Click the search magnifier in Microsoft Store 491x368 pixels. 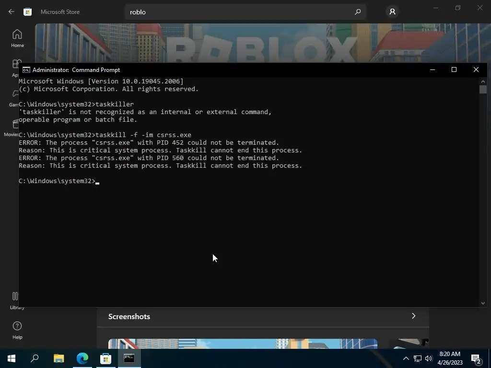click(x=358, y=12)
